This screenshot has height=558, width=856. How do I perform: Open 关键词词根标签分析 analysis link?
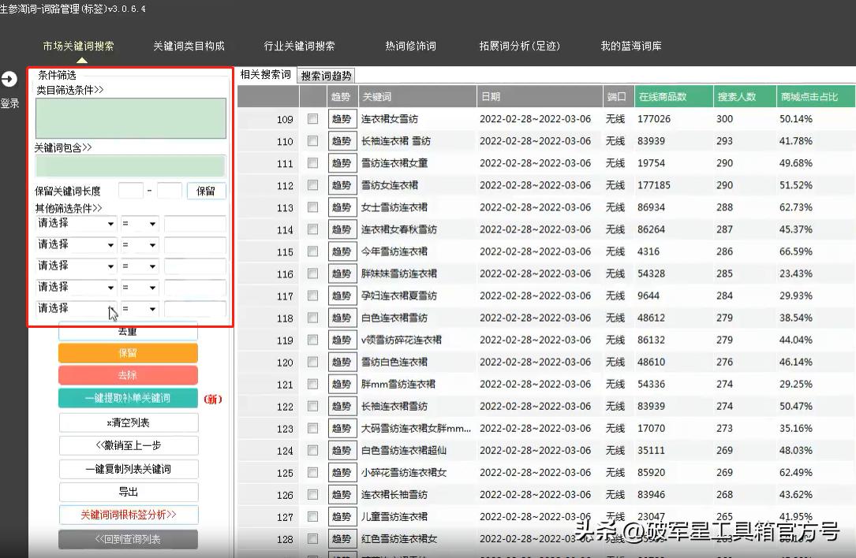tap(128, 515)
